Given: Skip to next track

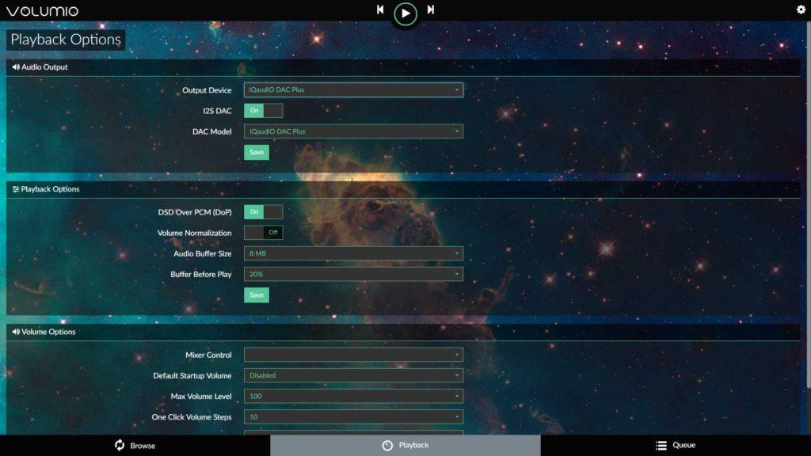Looking at the screenshot, I should [x=431, y=10].
